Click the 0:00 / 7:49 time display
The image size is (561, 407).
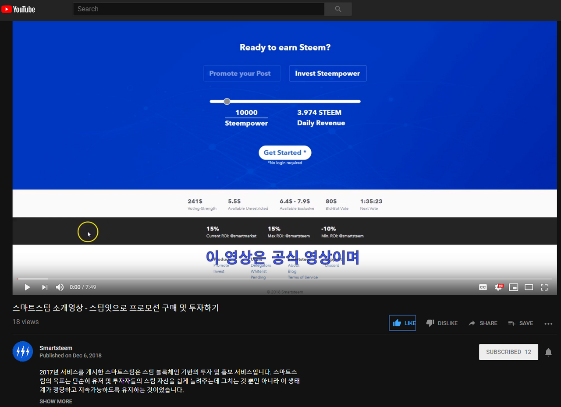[83, 287]
